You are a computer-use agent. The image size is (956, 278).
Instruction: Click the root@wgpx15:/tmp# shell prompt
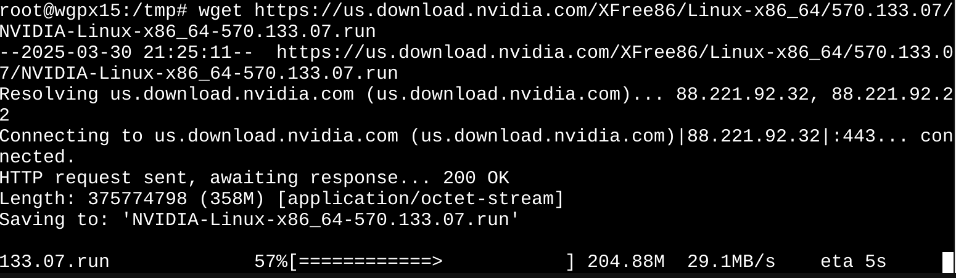click(x=94, y=10)
